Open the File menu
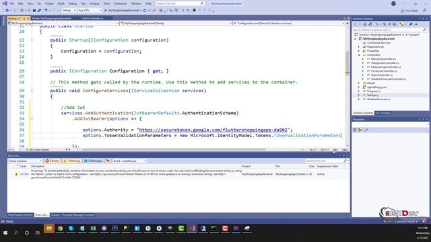 [x=12, y=3]
